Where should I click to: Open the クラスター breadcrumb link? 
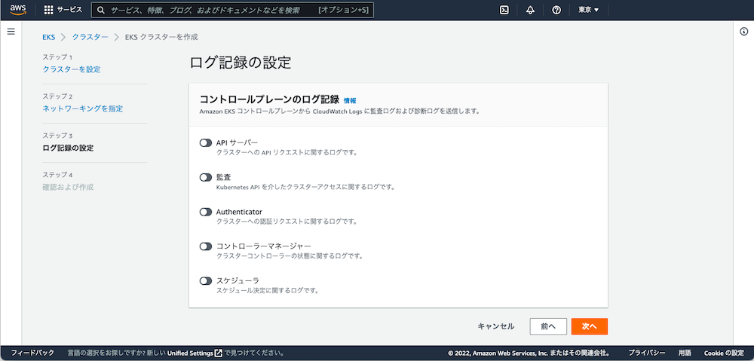90,37
